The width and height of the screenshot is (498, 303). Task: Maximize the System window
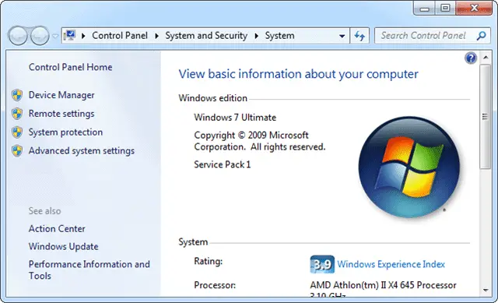click(445, 8)
